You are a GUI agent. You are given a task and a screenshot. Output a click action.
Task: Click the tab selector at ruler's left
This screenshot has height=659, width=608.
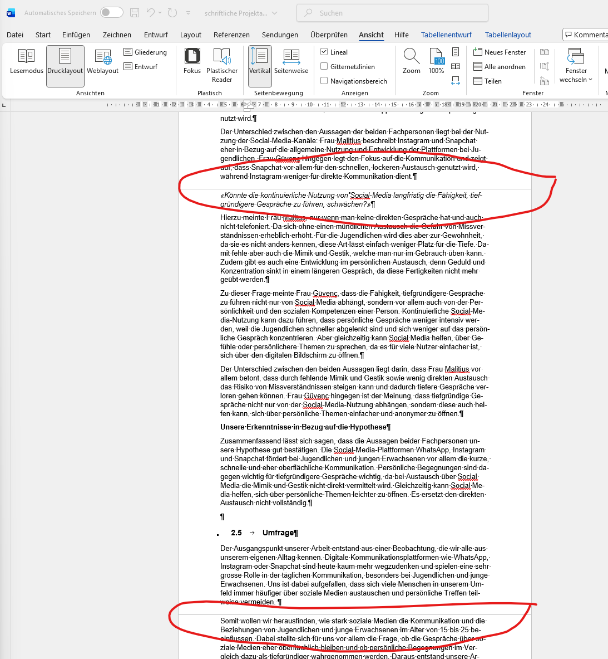[x=4, y=105]
